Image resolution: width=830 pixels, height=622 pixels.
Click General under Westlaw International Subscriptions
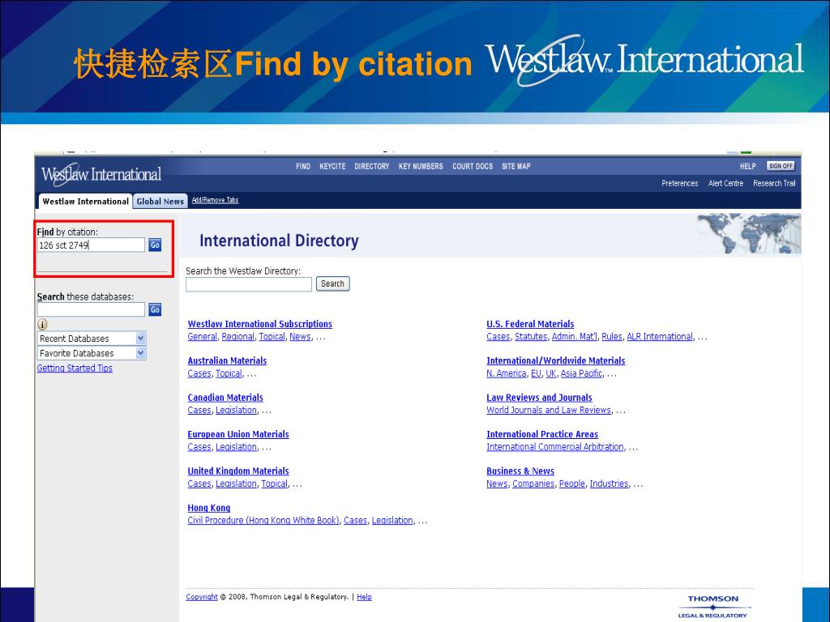coord(202,336)
